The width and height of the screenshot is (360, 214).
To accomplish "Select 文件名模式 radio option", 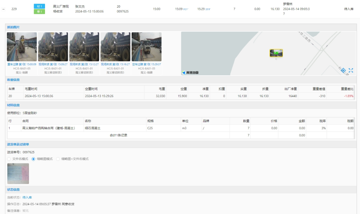I will point(9,159).
